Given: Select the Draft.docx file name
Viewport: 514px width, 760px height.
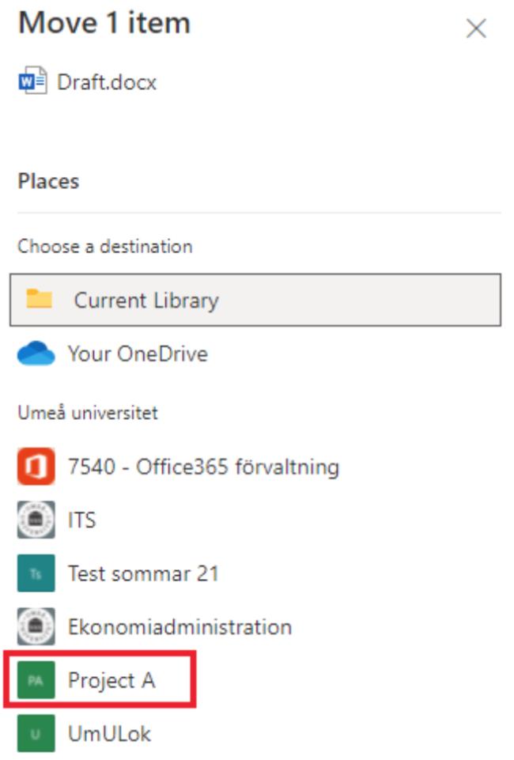Looking at the screenshot, I should coord(107,82).
